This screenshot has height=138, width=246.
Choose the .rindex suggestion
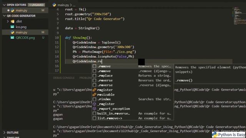133,99
